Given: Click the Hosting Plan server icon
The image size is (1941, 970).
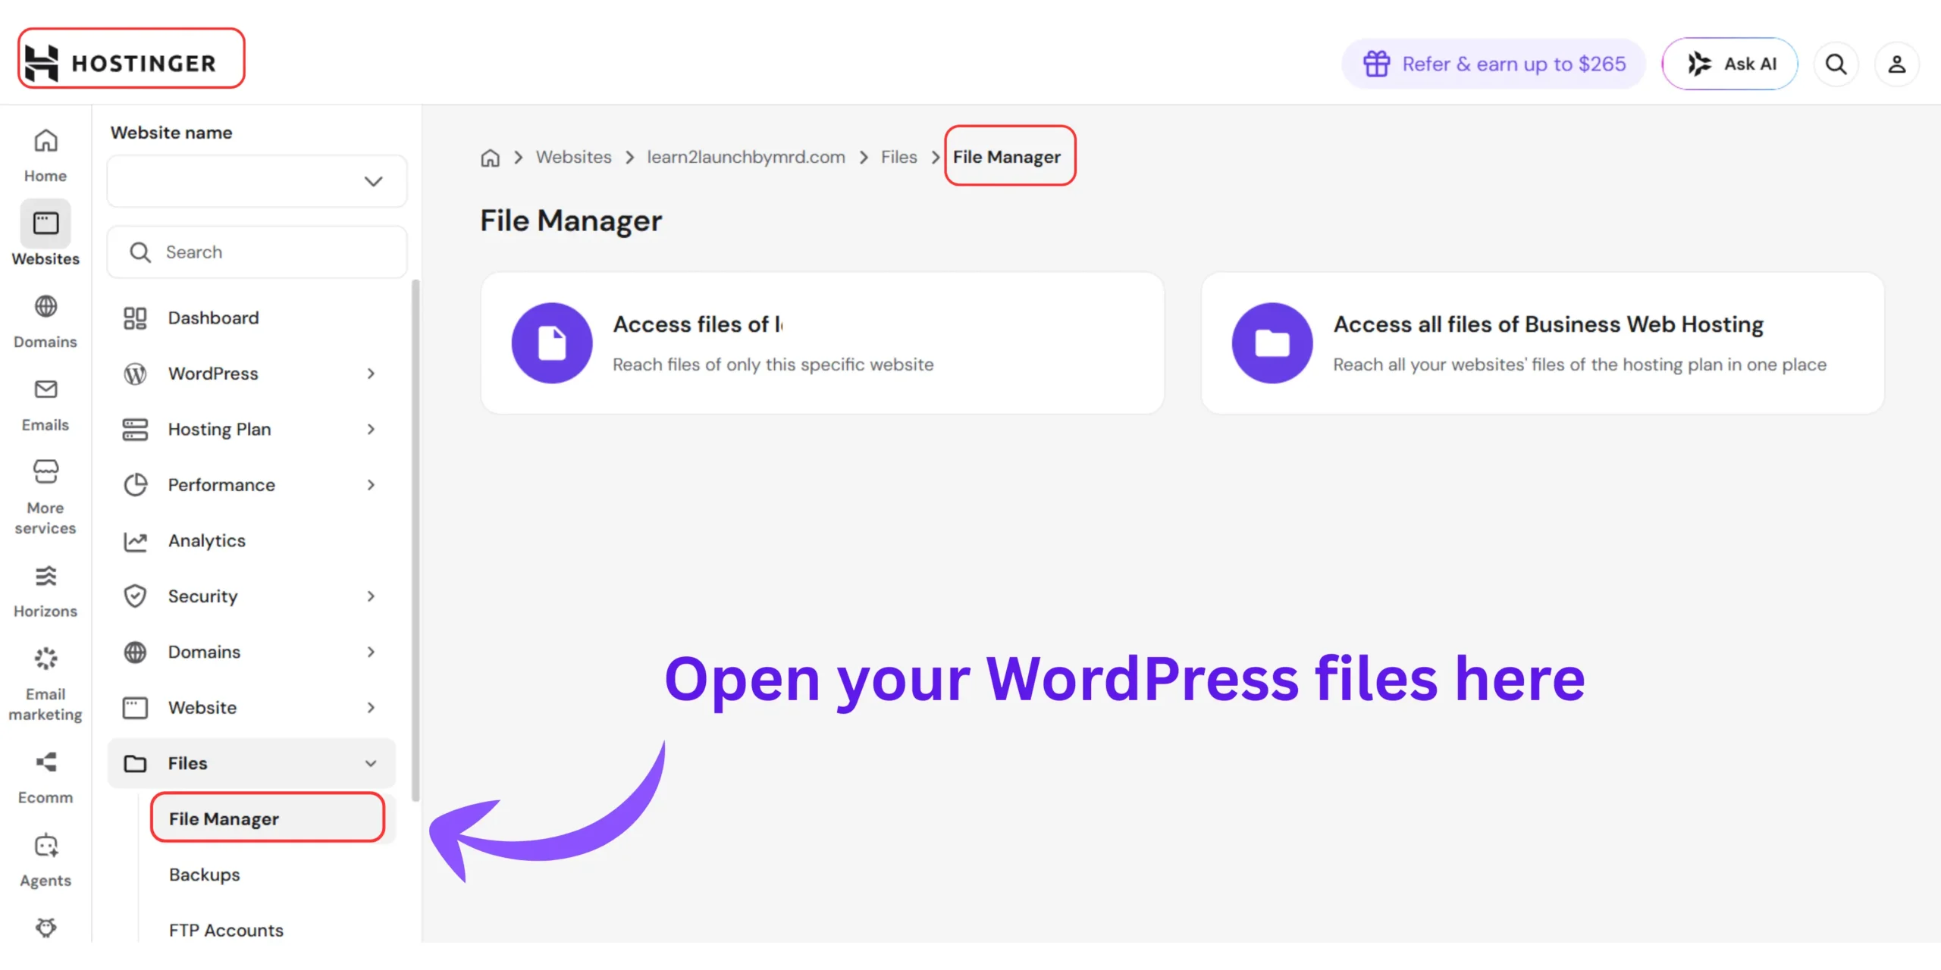Looking at the screenshot, I should 135,430.
